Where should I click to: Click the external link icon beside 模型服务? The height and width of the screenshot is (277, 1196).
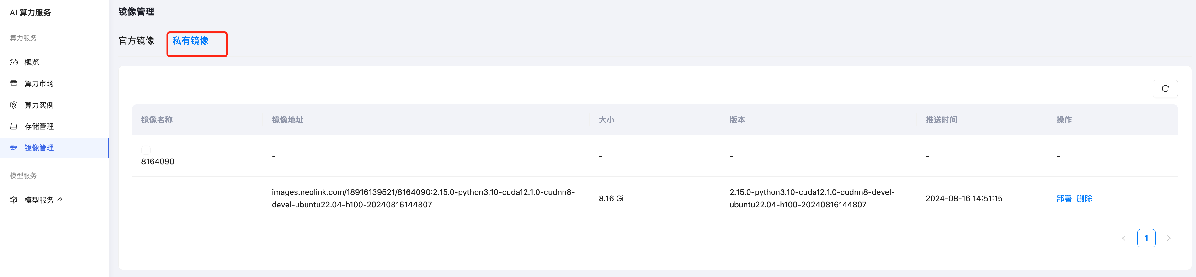59,200
